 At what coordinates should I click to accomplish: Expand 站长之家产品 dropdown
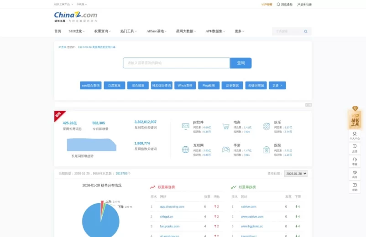63,4
